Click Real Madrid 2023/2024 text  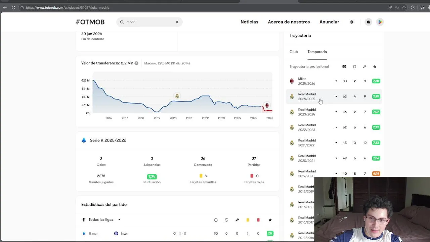[x=307, y=112]
